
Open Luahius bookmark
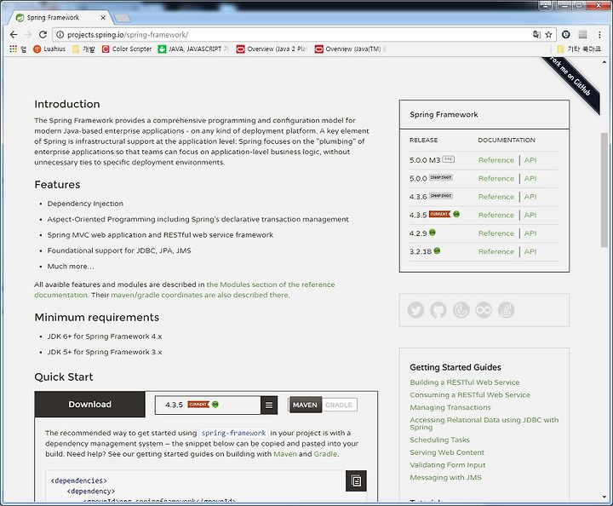49,49
